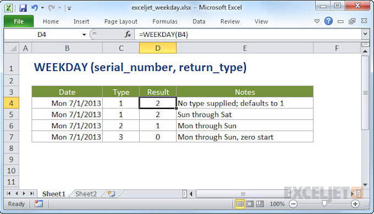Switch to Page Layout view icon
This screenshot has height=214, width=374.
coord(250,204)
